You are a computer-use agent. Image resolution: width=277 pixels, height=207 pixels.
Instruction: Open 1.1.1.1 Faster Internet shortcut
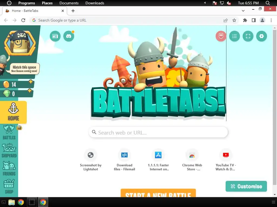click(158, 160)
